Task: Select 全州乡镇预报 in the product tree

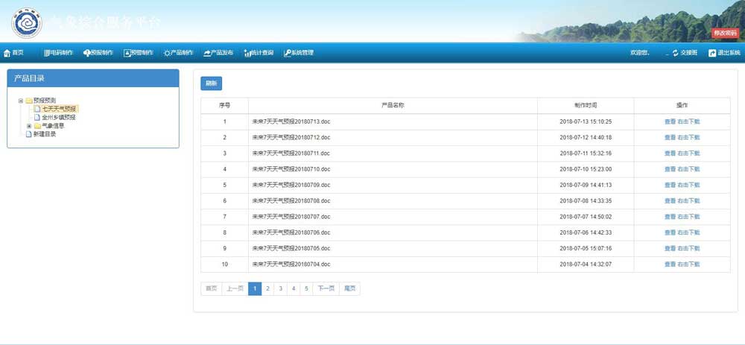Action: [58, 117]
